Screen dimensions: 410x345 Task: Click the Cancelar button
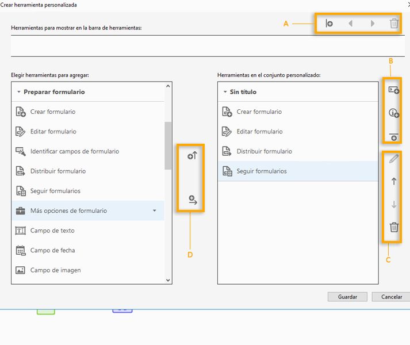tap(392, 297)
